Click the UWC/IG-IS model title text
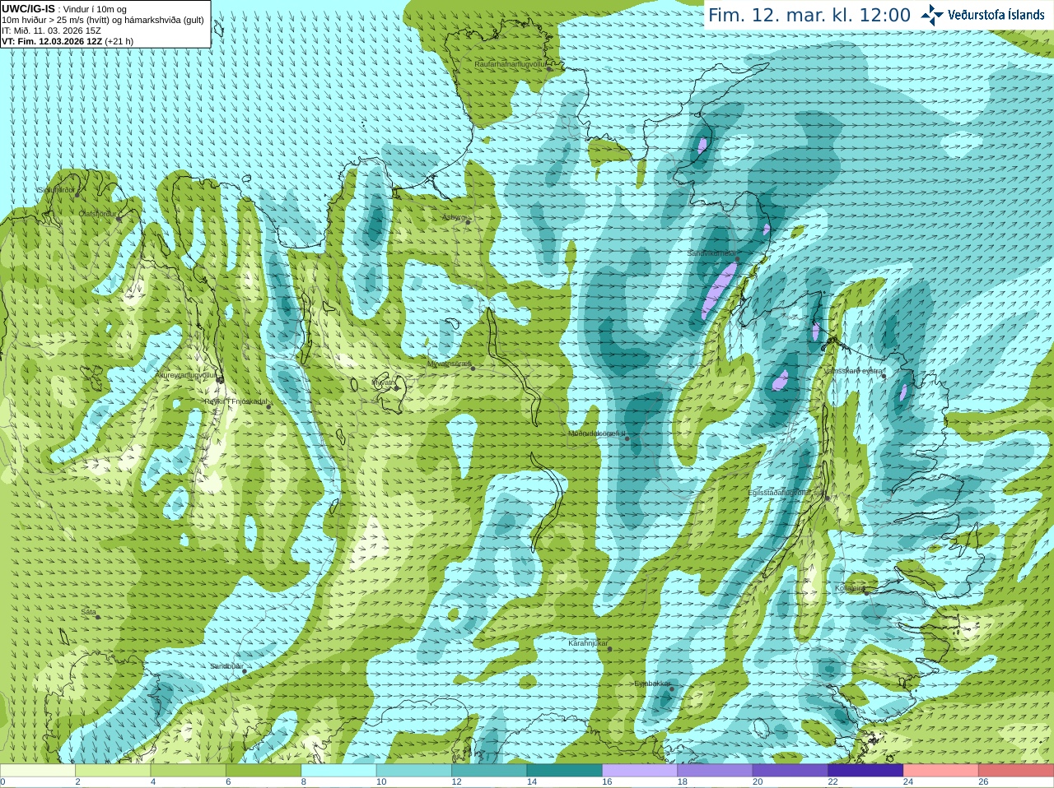The width and height of the screenshot is (1054, 788). pos(28,8)
